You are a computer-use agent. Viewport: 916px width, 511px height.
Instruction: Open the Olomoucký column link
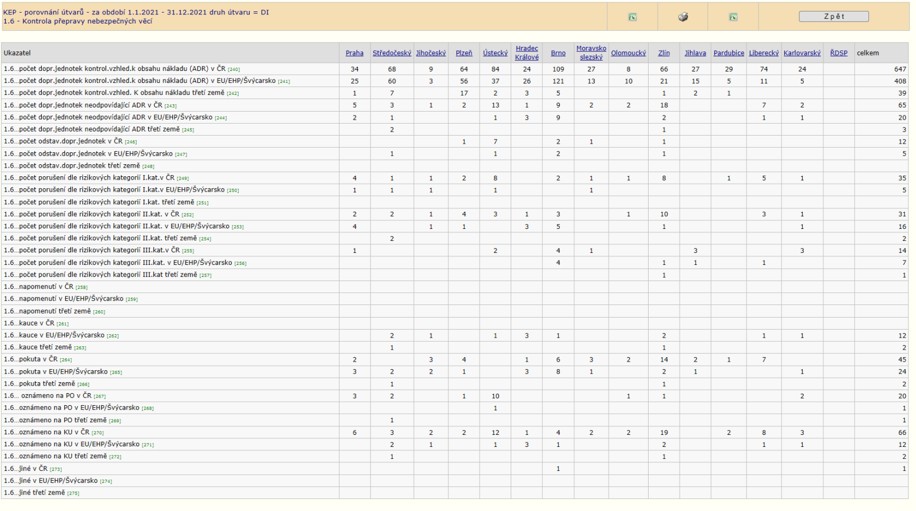[x=628, y=53]
